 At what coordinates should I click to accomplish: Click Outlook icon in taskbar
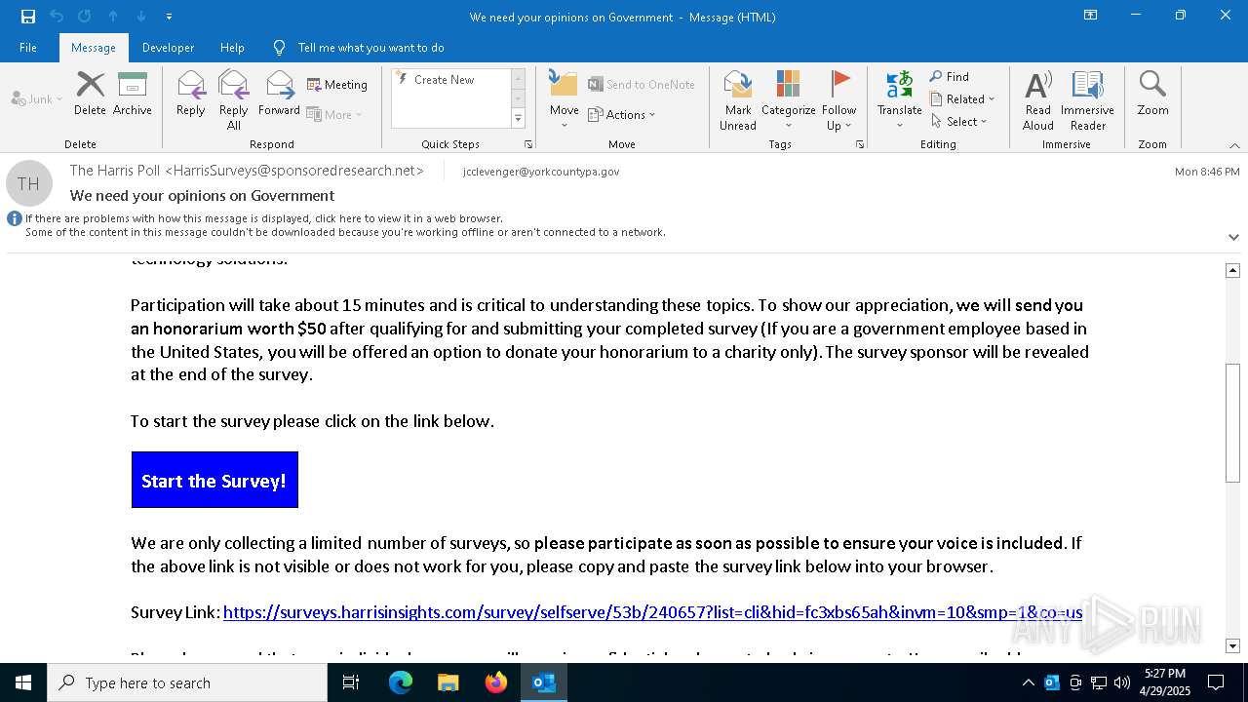click(544, 682)
